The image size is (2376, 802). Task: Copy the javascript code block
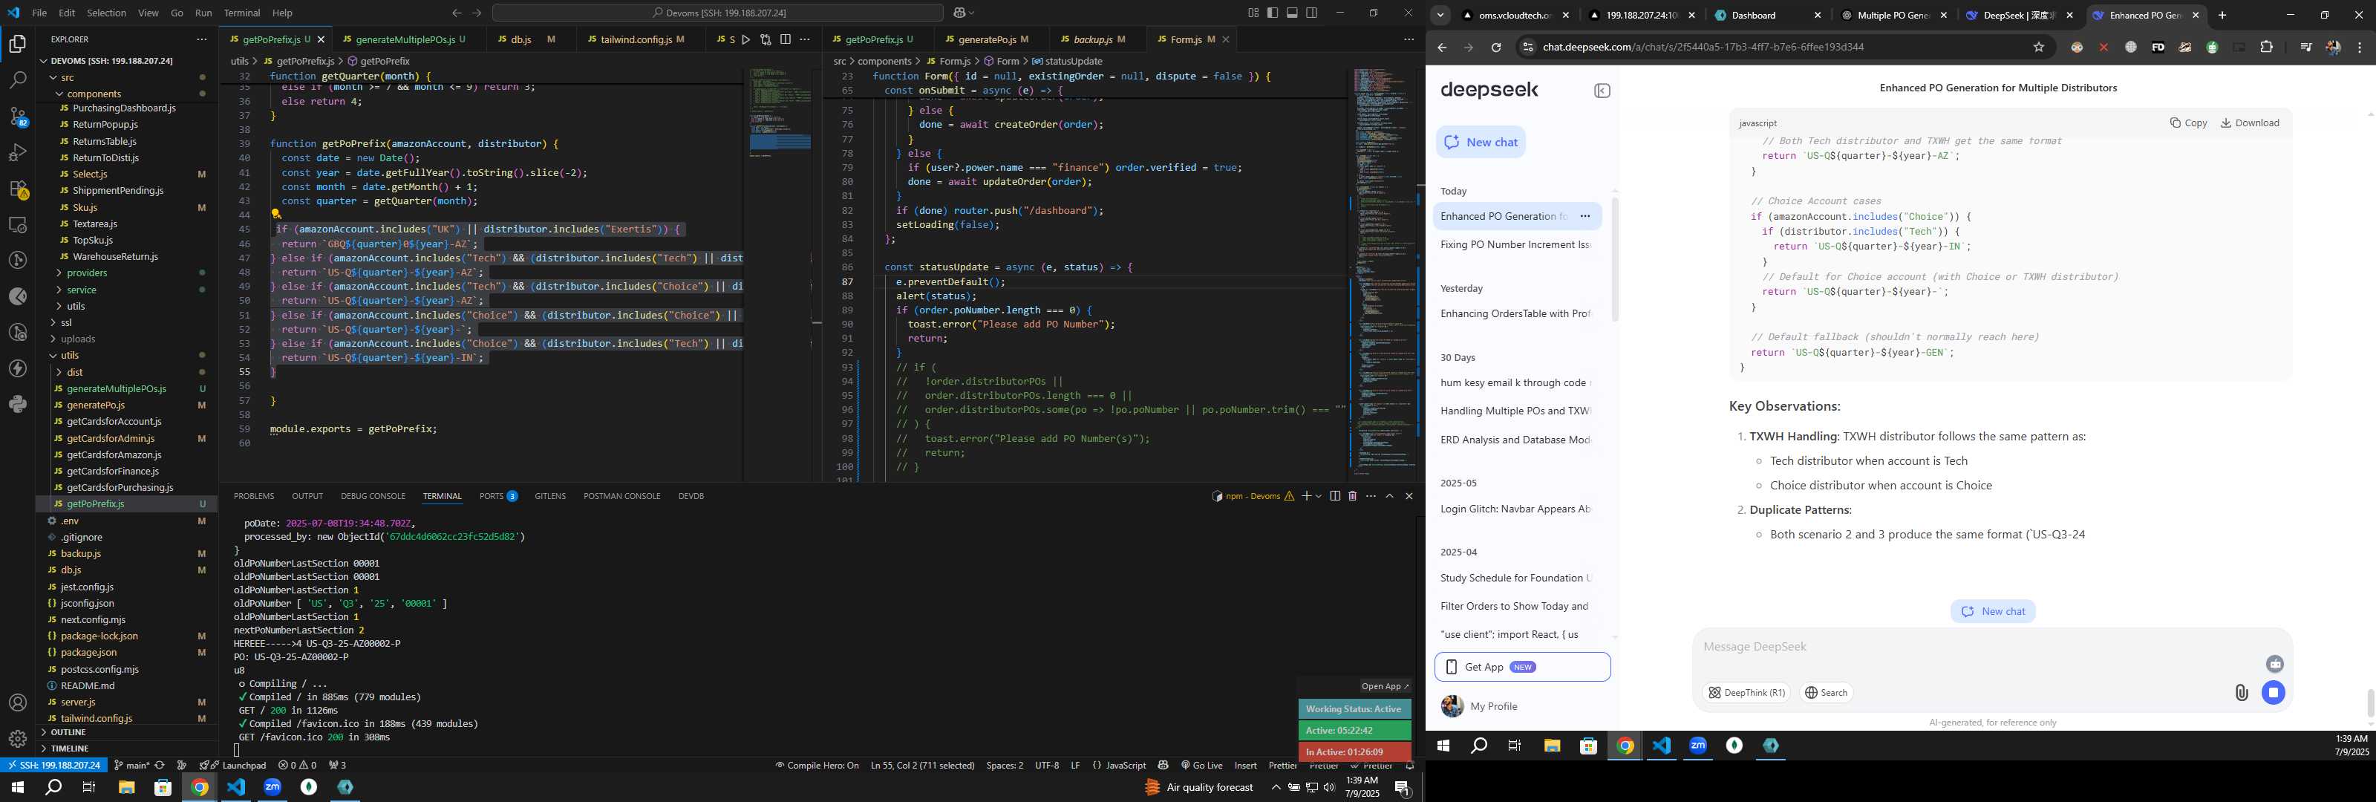tap(2189, 123)
